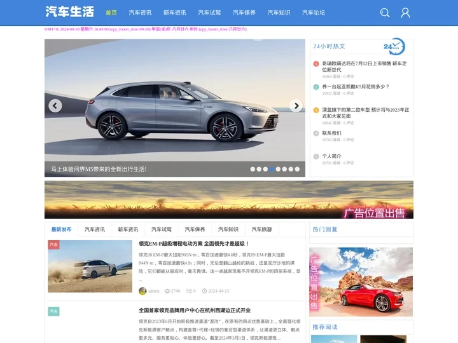Select the seventh carousel dot
Screen dimensions: 458x343
click(291, 169)
